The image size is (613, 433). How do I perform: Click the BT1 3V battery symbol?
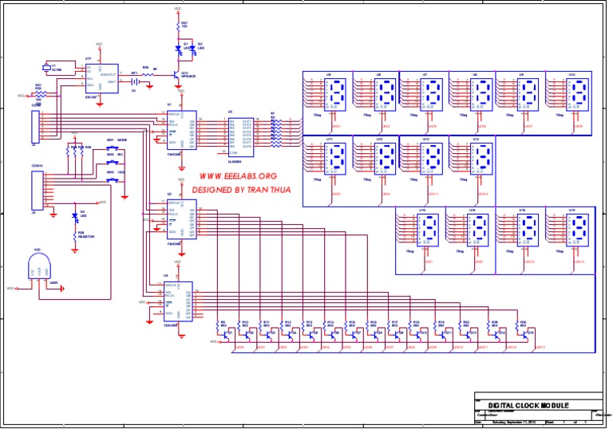coord(135,81)
